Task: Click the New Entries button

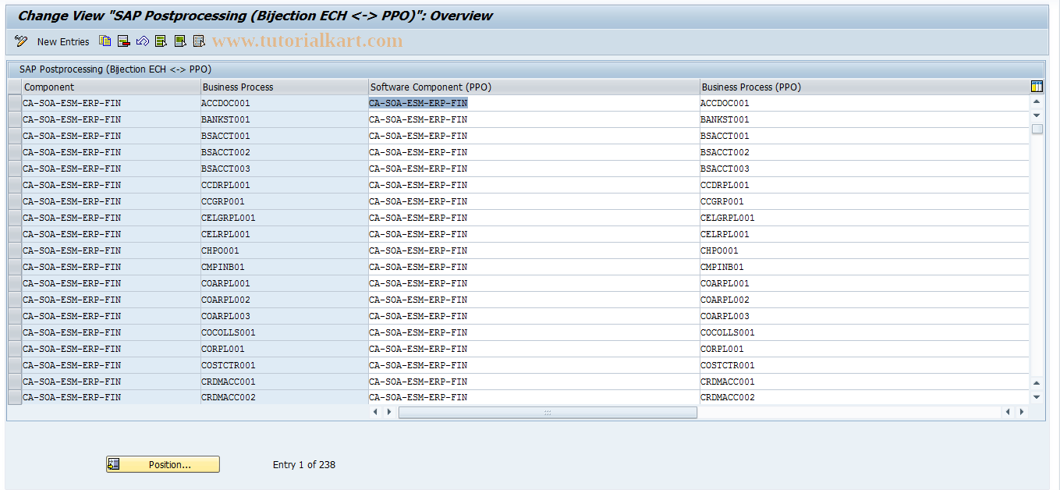Action: click(63, 41)
